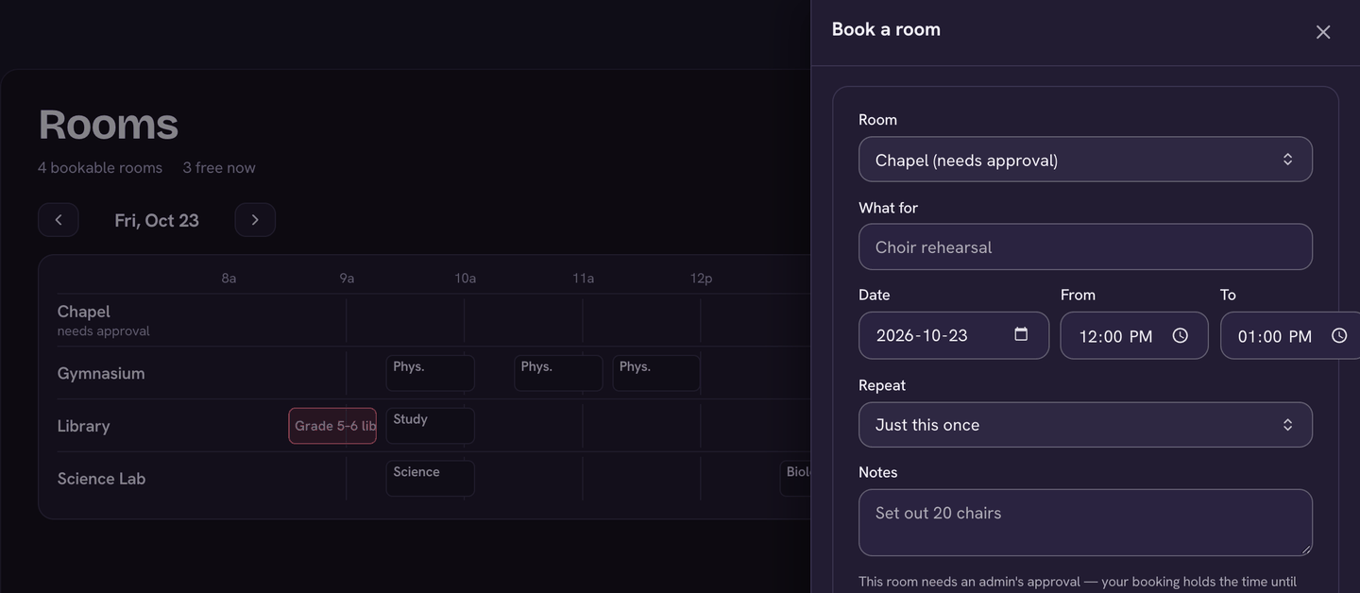Screen dimensions: 1360x593
Task: Click the Rooms page heading
Action: [108, 125]
